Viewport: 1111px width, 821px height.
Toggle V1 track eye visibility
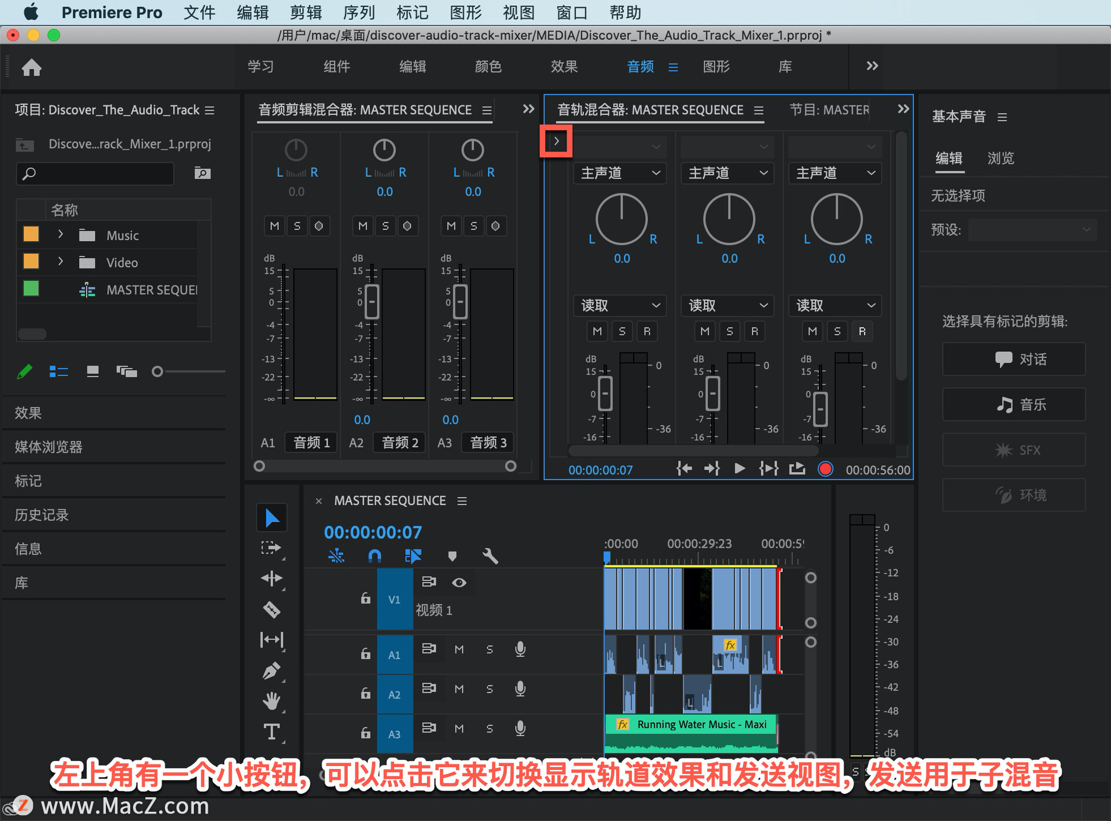[x=459, y=583]
